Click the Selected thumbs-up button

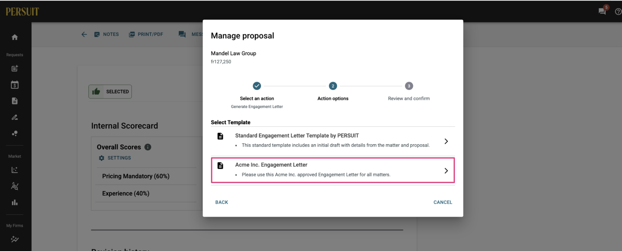point(110,92)
